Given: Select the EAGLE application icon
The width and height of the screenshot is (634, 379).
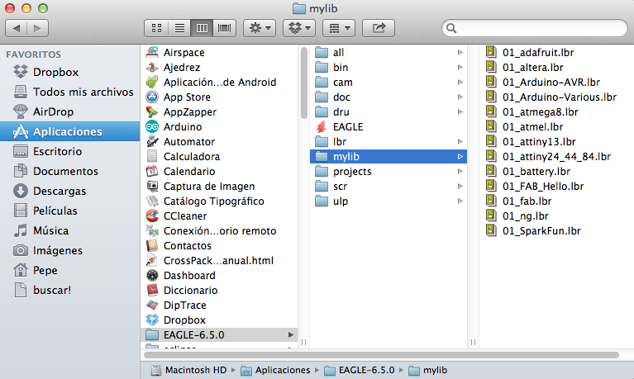Looking at the screenshot, I should tap(322, 126).
